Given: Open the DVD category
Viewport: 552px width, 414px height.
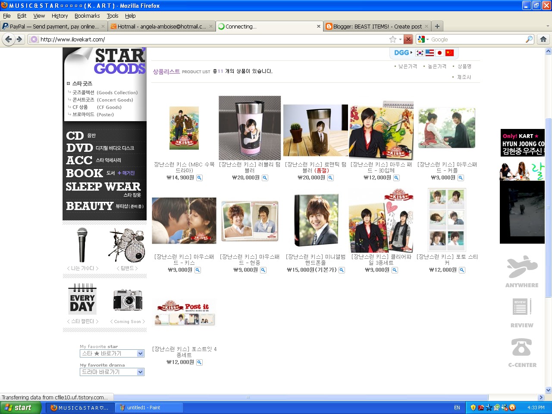Looking at the screenshot, I should point(100,147).
